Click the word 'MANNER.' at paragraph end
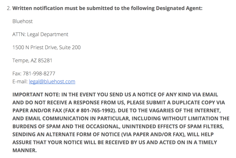The height and width of the screenshot is (158, 236). coord(24,150)
